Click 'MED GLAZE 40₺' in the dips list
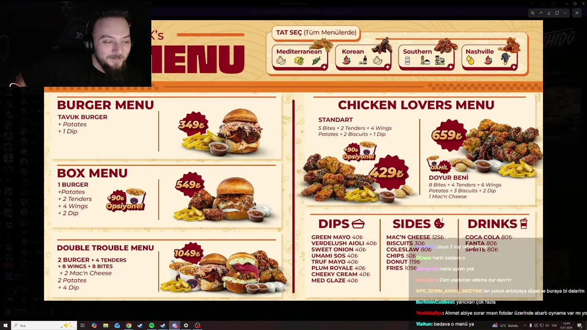This screenshot has height=330, width=587. tap(335, 280)
